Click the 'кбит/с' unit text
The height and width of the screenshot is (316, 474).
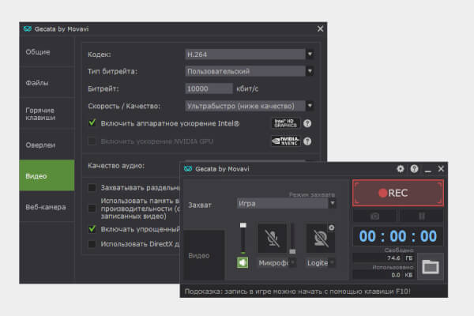point(247,88)
